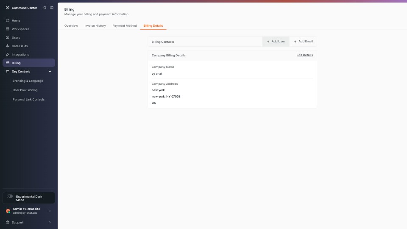Click the Add User button
Viewport: 407px width, 229px height.
(276, 42)
